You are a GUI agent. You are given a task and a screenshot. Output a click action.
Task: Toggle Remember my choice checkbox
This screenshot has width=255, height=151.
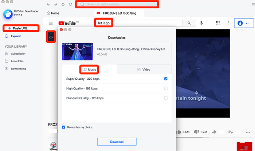pos(64,127)
